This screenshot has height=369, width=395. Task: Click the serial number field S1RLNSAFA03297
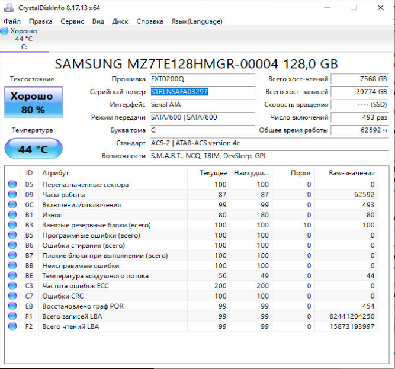[203, 92]
